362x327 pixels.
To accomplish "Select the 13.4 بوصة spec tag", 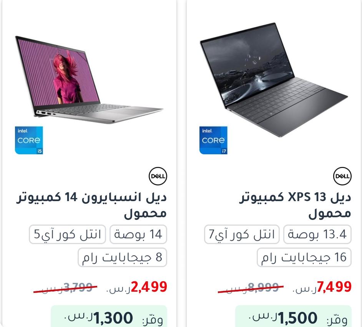I will coord(317,234).
